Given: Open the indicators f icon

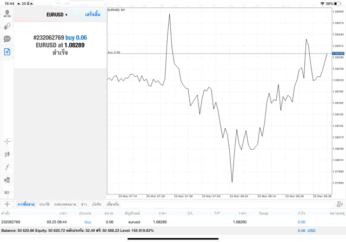Looking at the screenshot, I should pyautogui.click(x=7, y=167).
